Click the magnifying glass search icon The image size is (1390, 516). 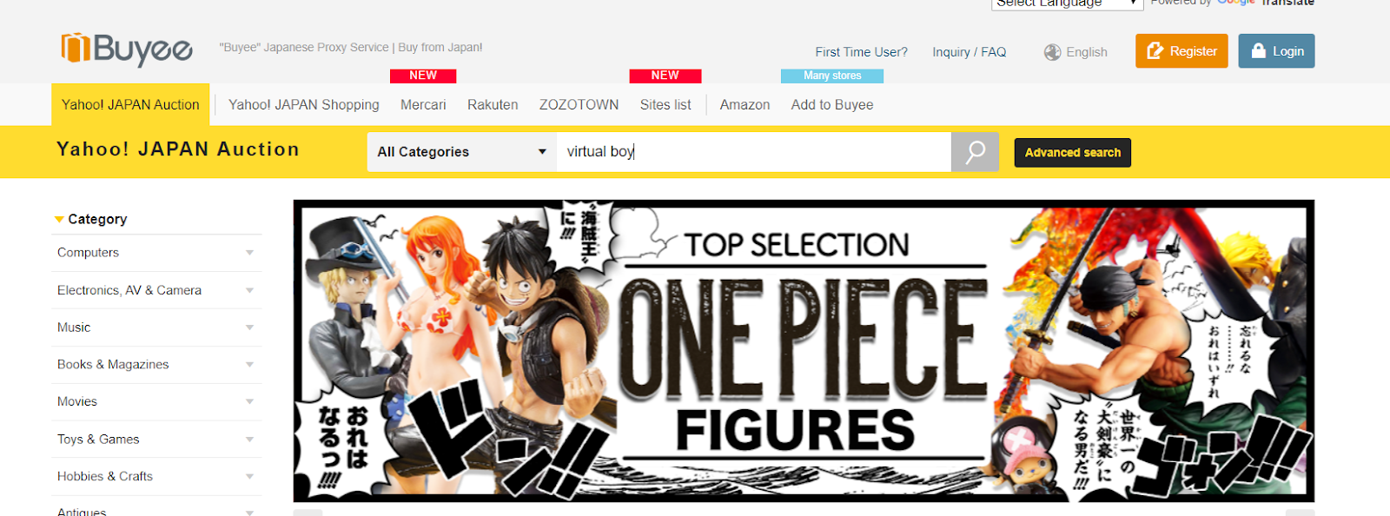[x=975, y=152]
